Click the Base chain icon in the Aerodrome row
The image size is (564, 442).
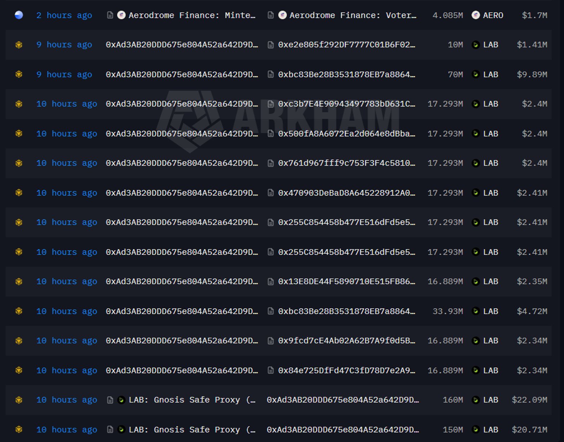click(19, 15)
